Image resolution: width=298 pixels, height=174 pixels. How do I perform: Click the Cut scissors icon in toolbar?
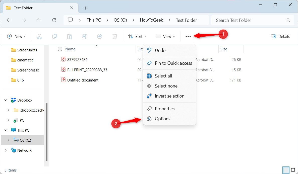39,36
